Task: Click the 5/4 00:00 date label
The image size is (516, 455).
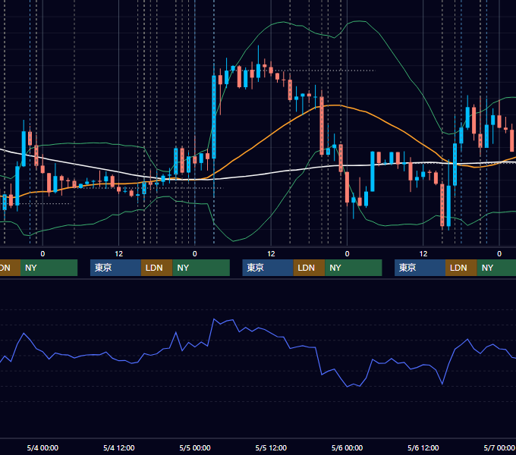Action: [x=42, y=447]
